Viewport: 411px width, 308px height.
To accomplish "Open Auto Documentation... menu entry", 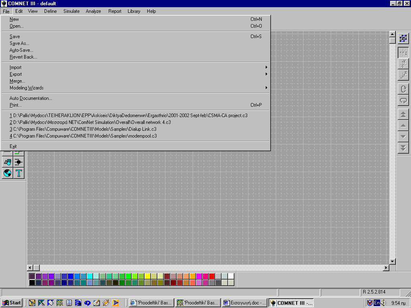I will pos(136,98).
